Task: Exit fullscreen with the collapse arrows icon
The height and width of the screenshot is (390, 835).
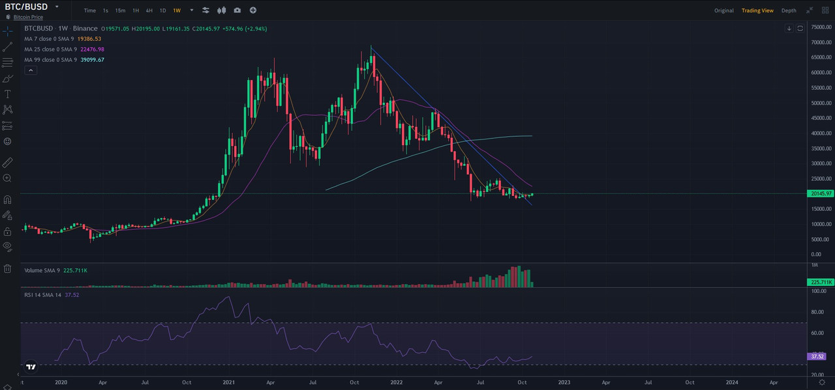Action: [x=810, y=10]
